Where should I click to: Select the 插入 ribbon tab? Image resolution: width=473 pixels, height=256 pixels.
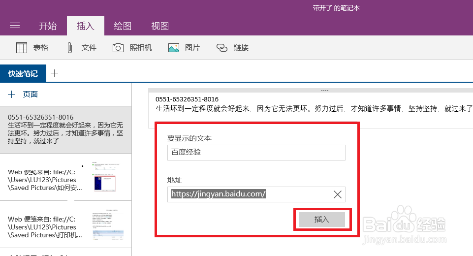85,26
